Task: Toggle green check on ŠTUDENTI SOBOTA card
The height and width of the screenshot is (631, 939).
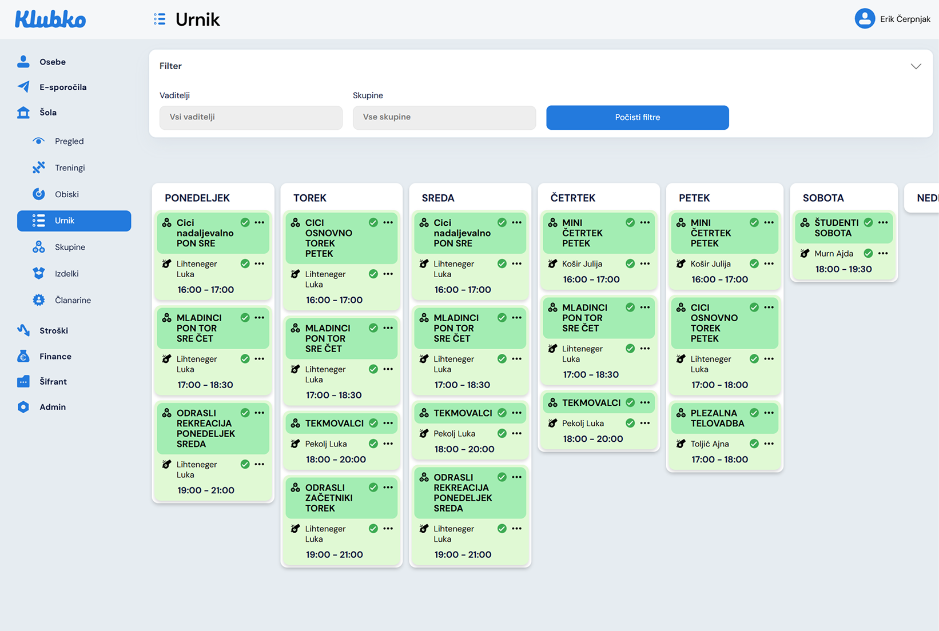Action: (868, 223)
